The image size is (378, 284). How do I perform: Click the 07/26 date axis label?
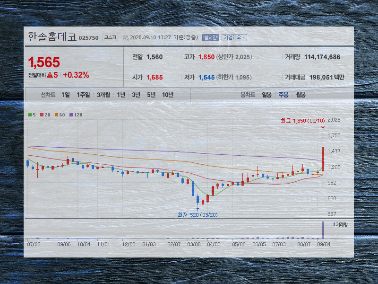tap(34, 244)
